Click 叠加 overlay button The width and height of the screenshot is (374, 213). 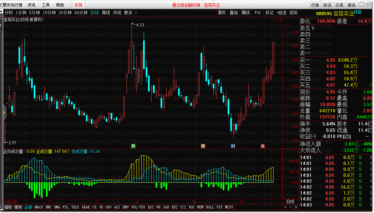[234, 13]
